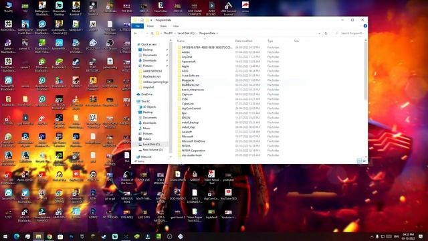This screenshot has width=428, height=241.
Task: Select OneDrive in navigation pane
Action: tap(146, 94)
